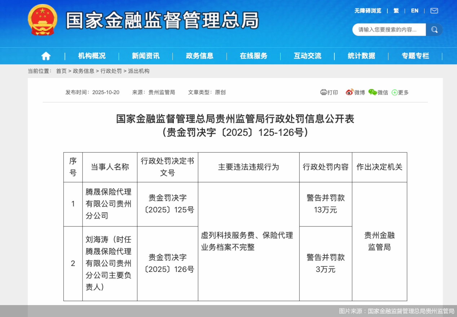The image size is (457, 317).
Task: Click into the search input field
Action: click(389, 30)
